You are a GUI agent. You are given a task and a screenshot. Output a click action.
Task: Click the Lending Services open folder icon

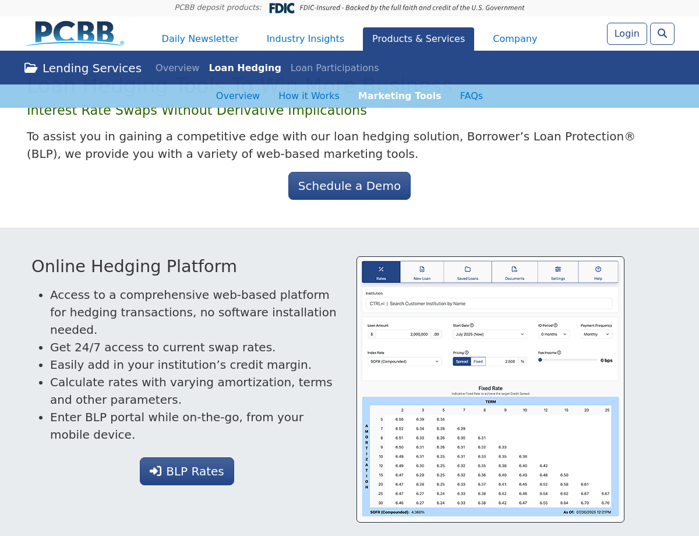click(31, 68)
